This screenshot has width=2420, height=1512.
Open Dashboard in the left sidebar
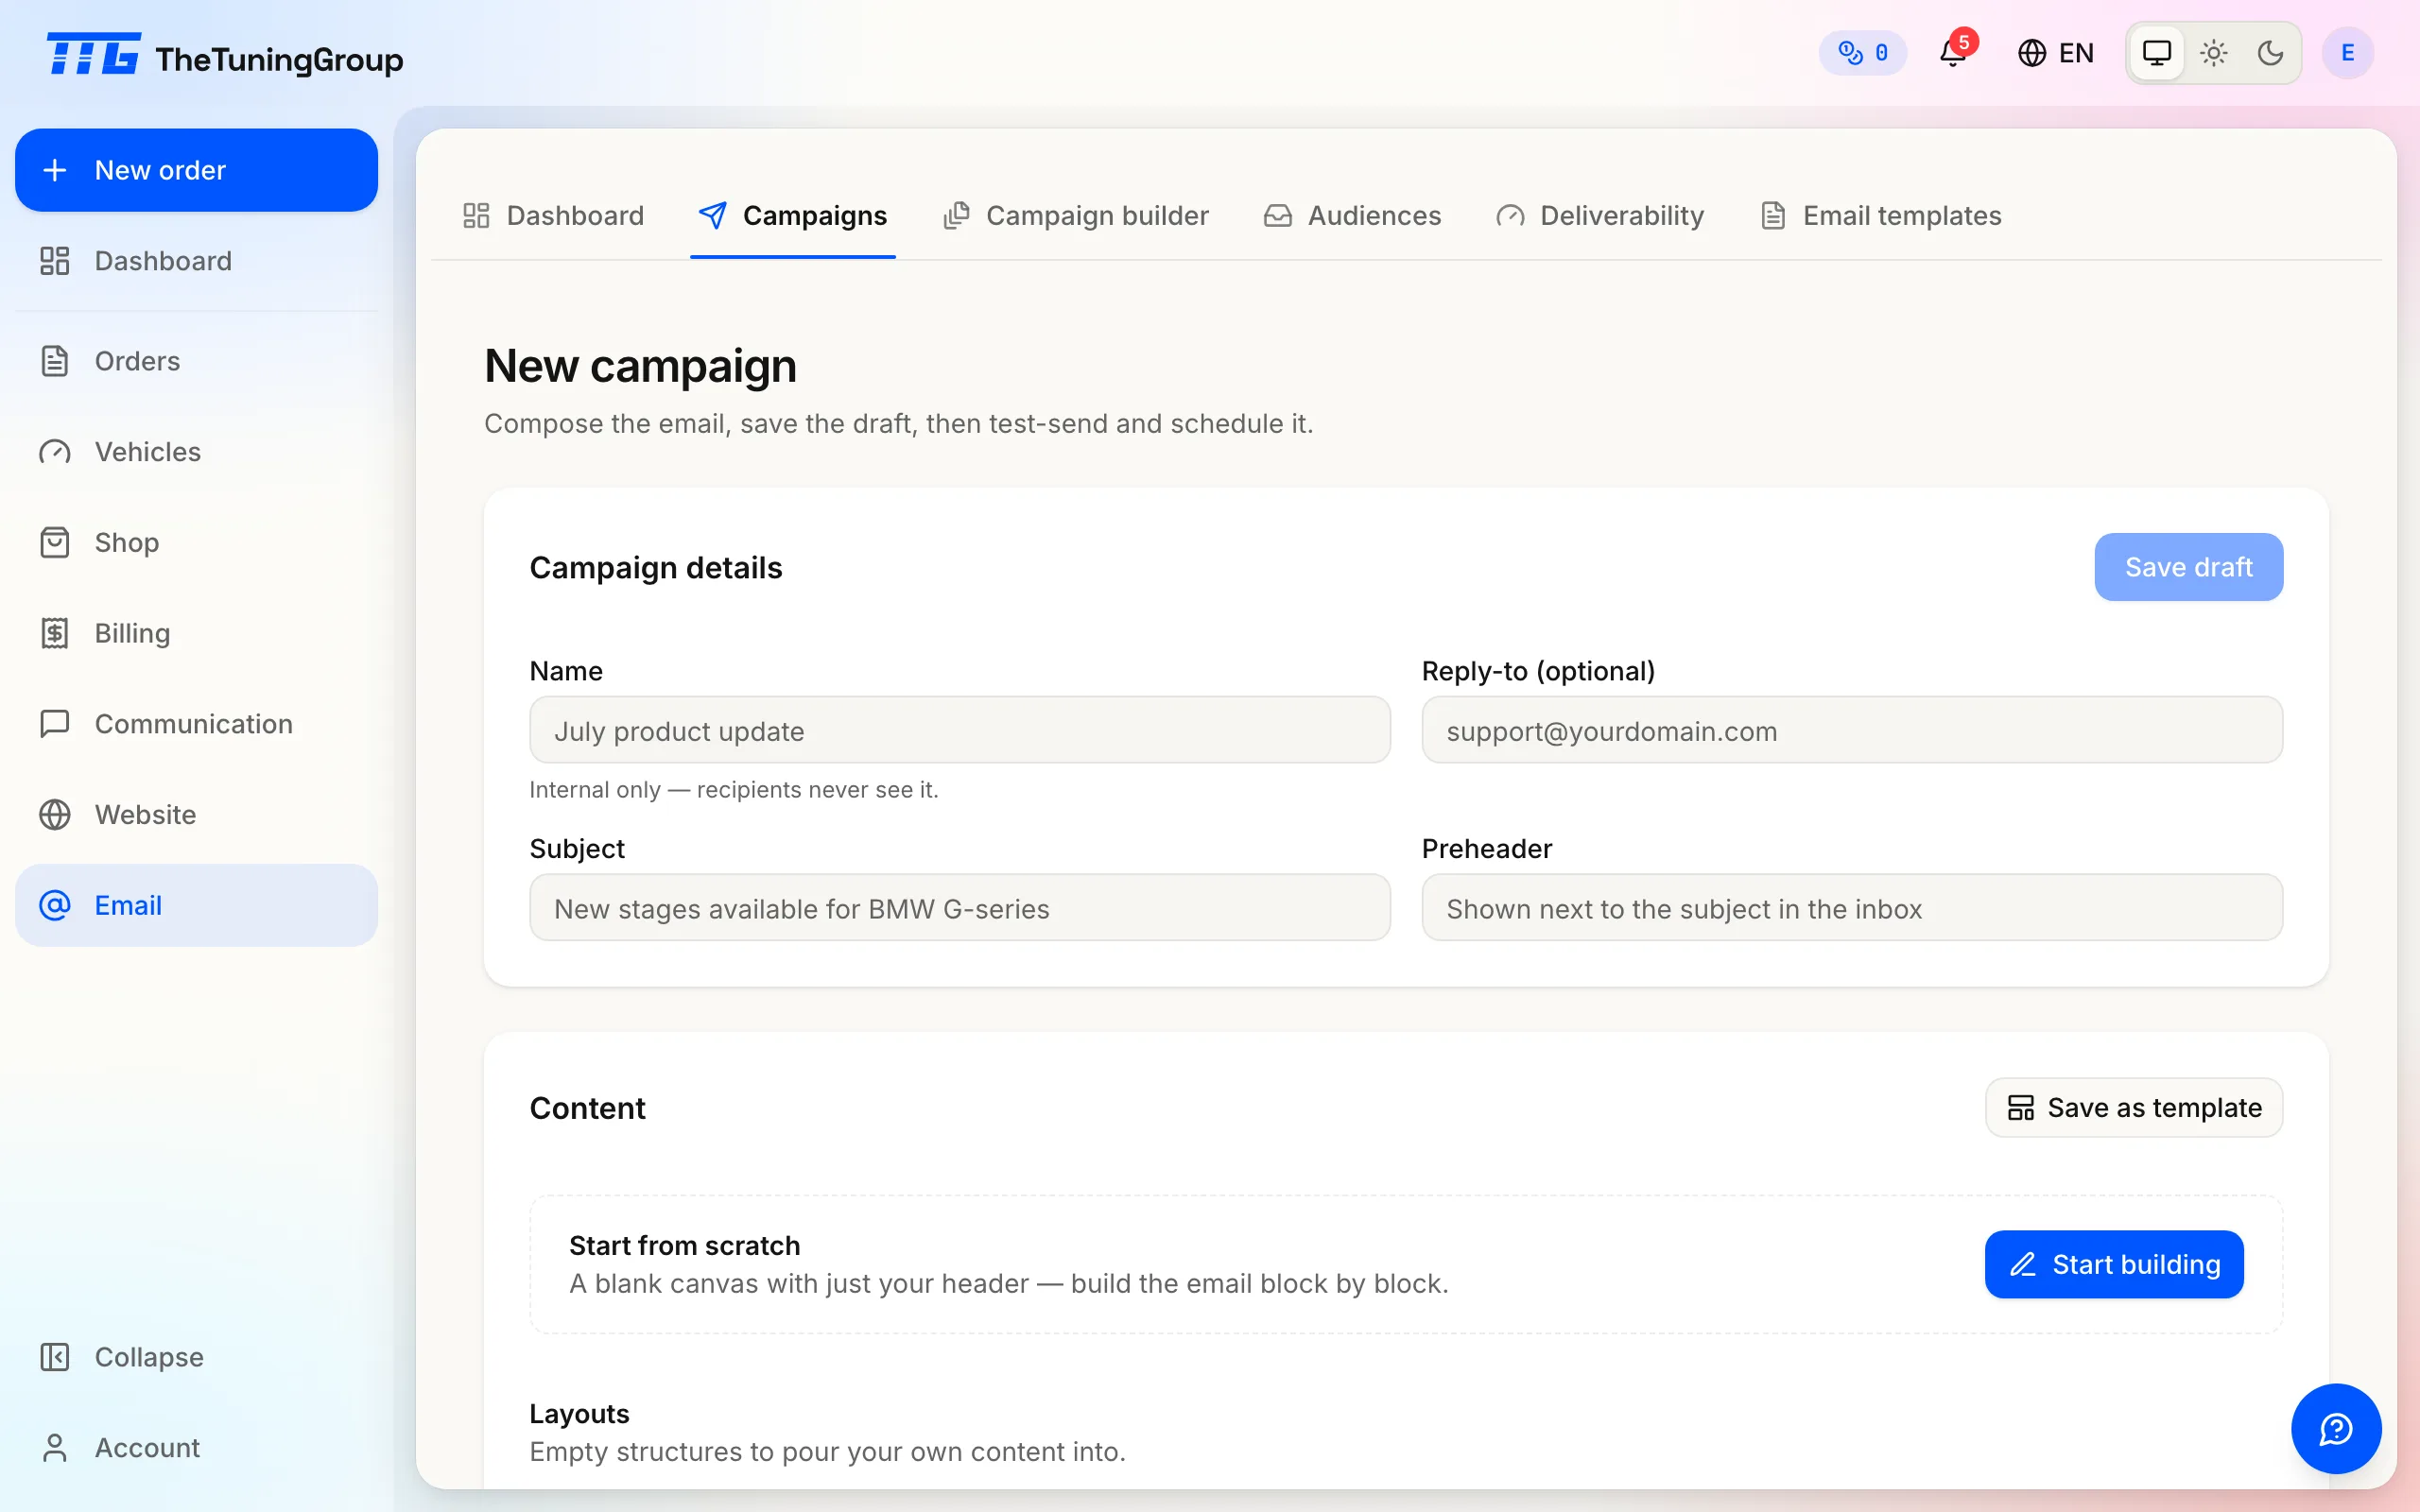[x=196, y=261]
